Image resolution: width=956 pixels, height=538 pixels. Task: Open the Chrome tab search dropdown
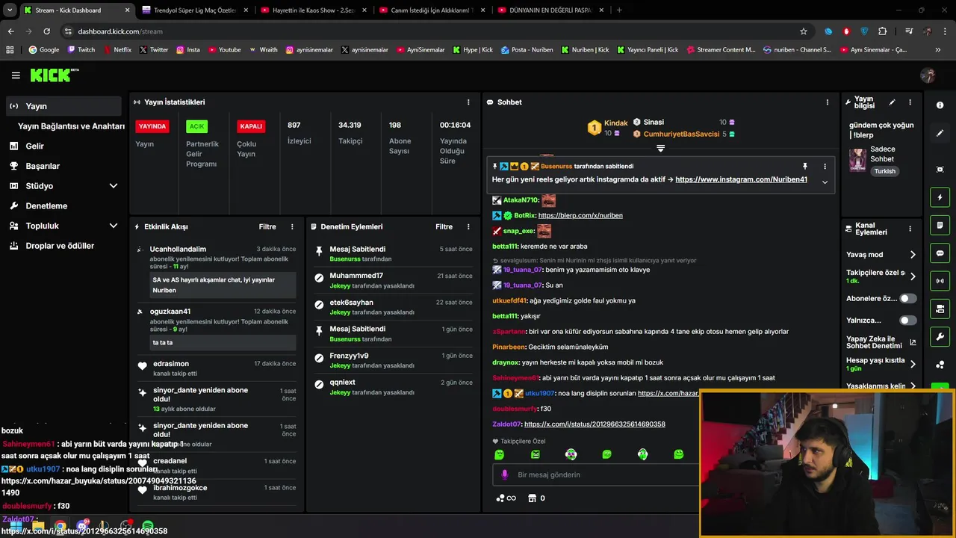(x=10, y=10)
